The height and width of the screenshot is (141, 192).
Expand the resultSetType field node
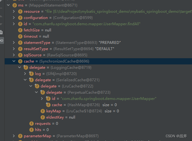coord(14,49)
